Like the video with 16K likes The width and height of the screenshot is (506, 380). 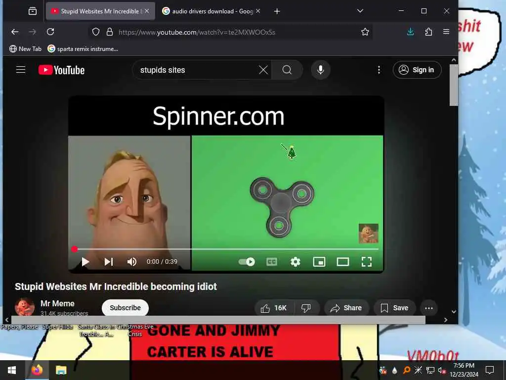[x=274, y=308]
